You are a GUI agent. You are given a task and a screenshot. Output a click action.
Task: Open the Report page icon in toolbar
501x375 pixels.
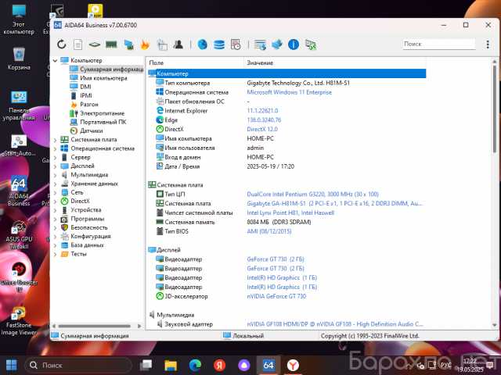(78, 45)
